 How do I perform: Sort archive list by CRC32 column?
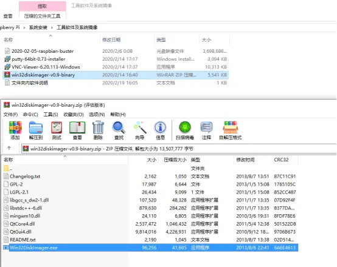click(x=281, y=160)
